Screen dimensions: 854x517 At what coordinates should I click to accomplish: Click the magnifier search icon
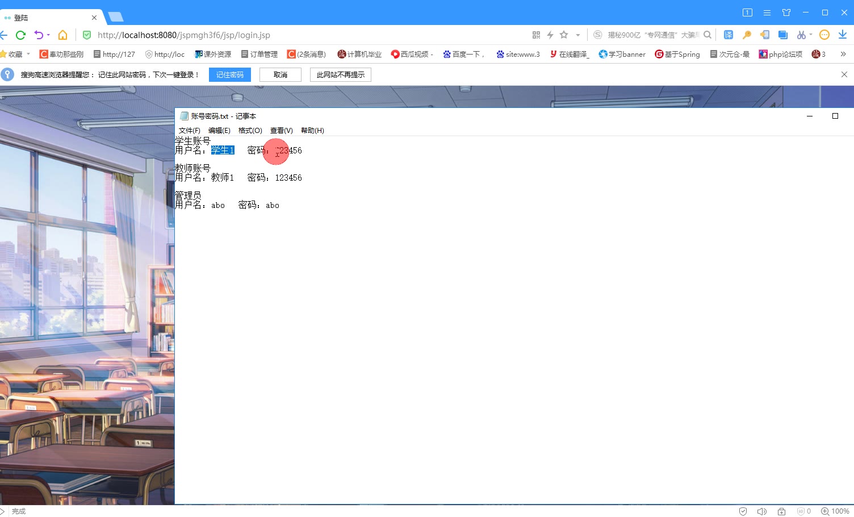click(708, 35)
